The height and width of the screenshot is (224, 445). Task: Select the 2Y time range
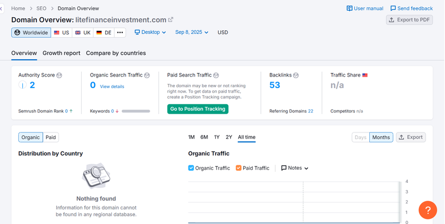pyautogui.click(x=229, y=137)
